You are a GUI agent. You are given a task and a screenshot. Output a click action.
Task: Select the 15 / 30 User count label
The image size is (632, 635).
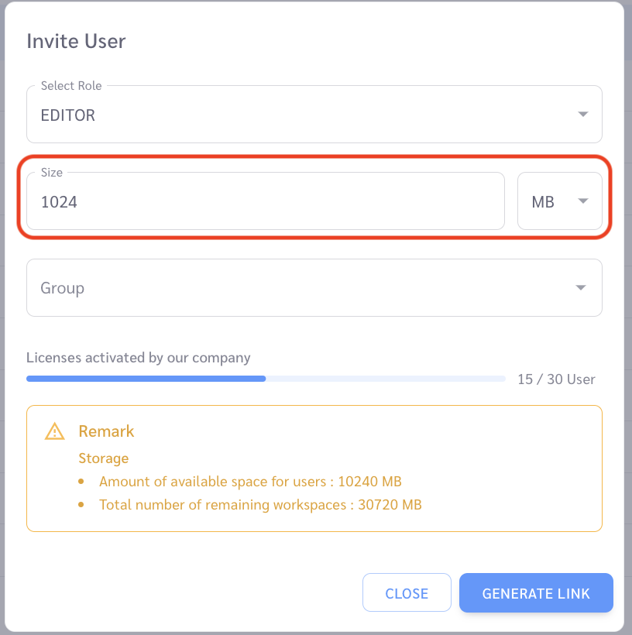tap(556, 379)
